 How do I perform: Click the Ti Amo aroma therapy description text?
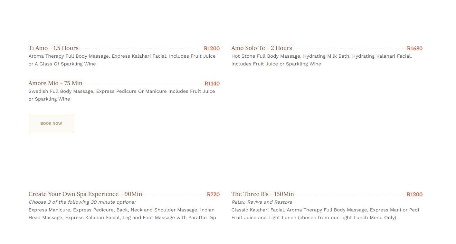coord(122,60)
